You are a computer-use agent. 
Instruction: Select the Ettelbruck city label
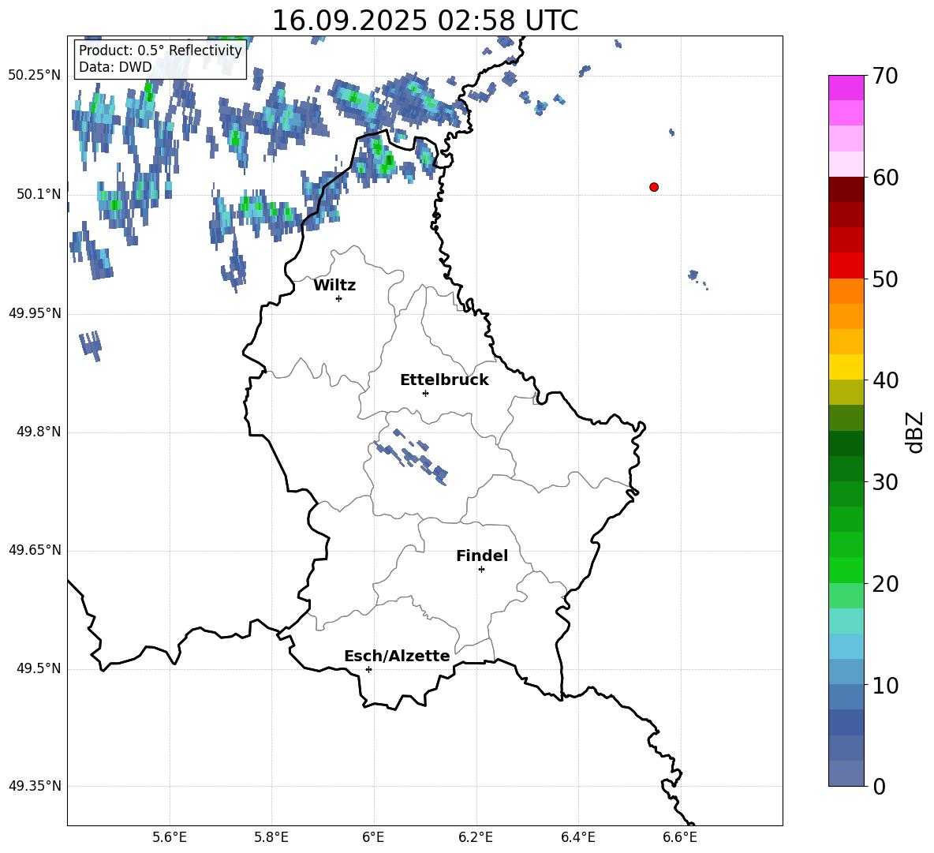[x=444, y=380]
